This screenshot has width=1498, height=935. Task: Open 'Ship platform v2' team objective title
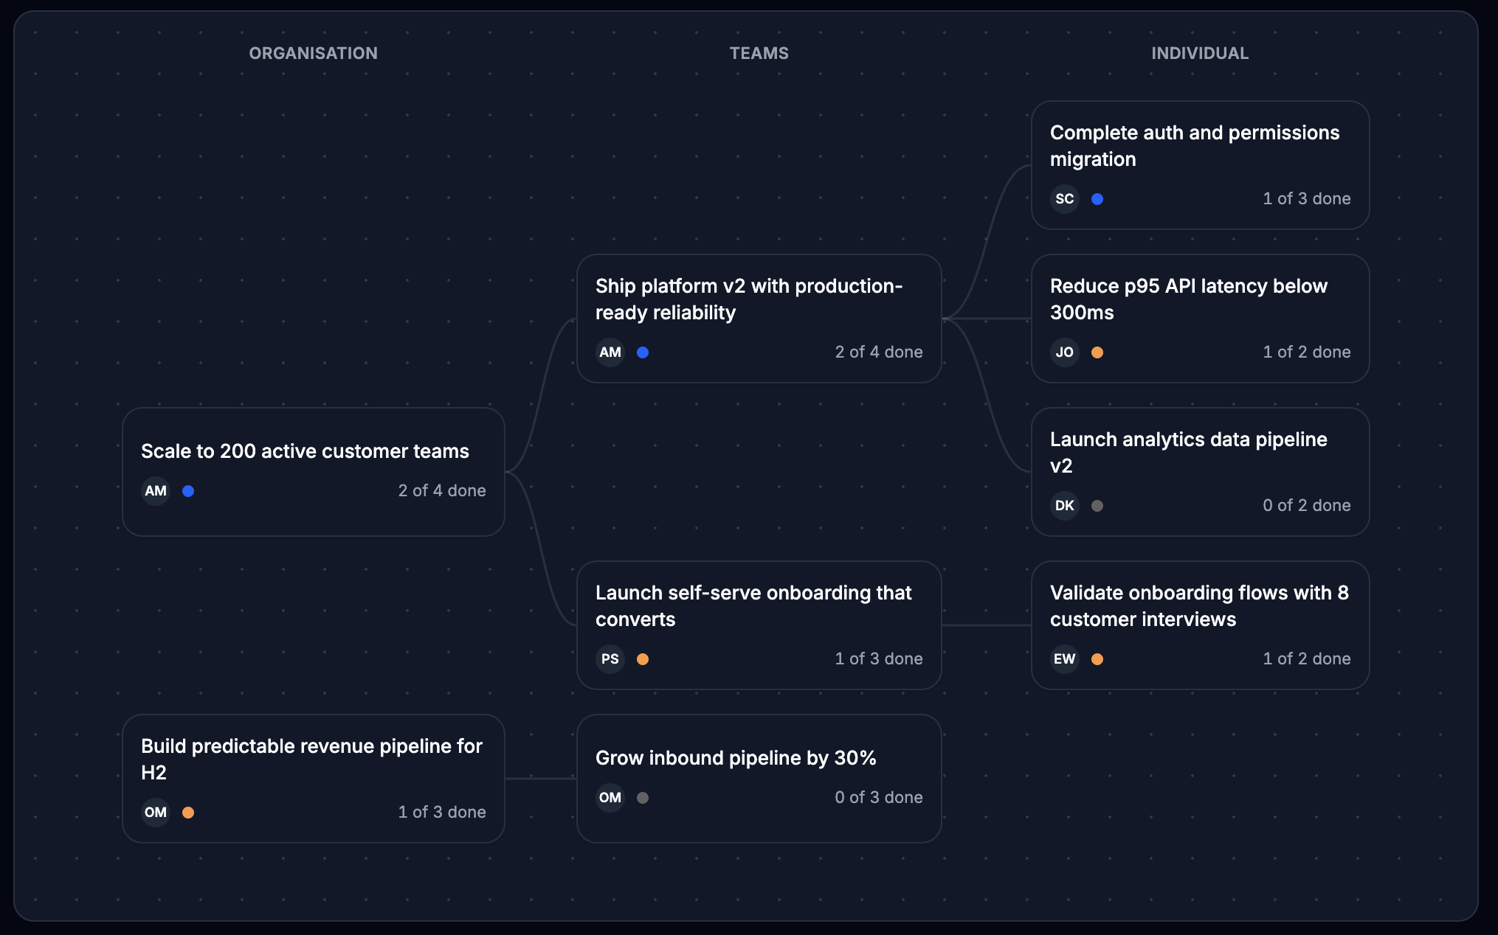coord(749,299)
